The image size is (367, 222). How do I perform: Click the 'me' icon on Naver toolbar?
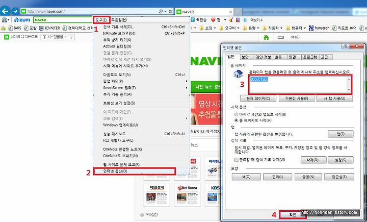[295, 37]
